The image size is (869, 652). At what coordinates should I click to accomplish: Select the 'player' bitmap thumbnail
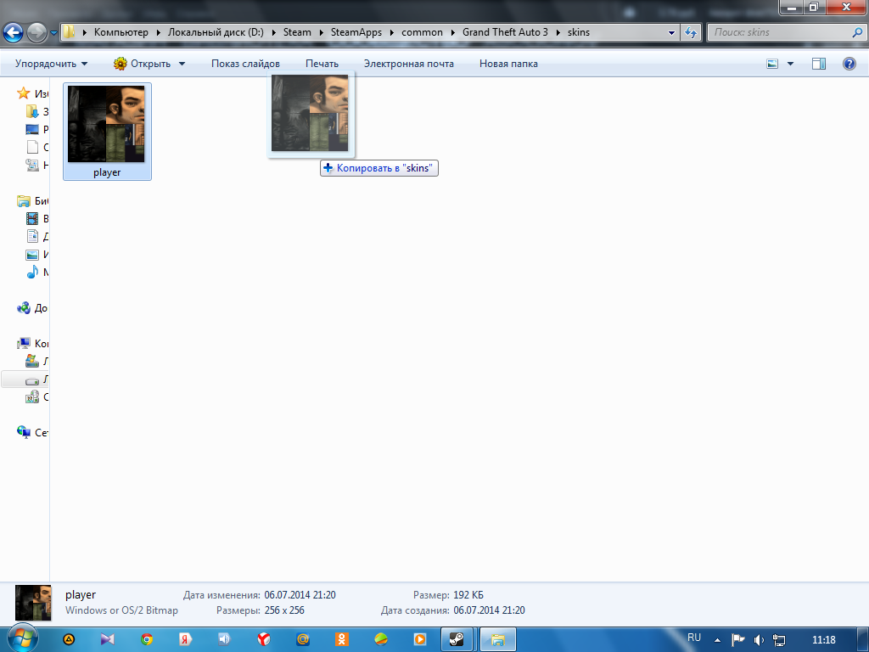pyautogui.click(x=106, y=124)
